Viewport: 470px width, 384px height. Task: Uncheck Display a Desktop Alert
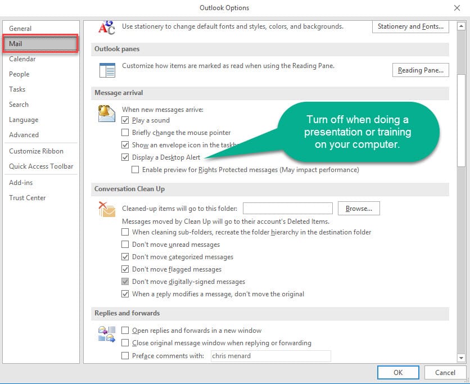pos(125,157)
